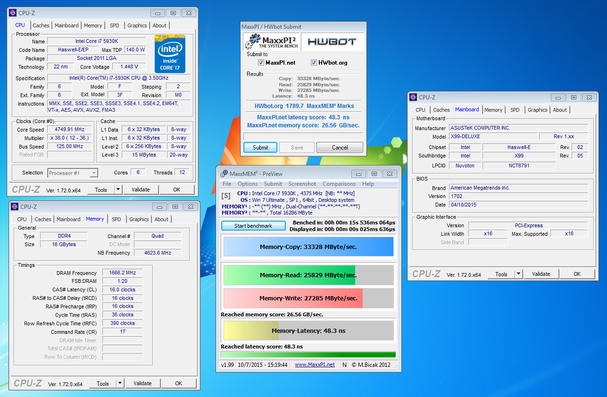Click the N indicator in MaxxMEM² status bar
The image size is (607, 397).
pyautogui.click(x=344, y=365)
